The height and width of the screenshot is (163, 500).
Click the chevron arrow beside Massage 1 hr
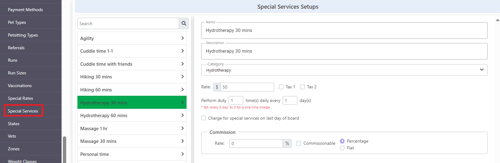pos(182,128)
